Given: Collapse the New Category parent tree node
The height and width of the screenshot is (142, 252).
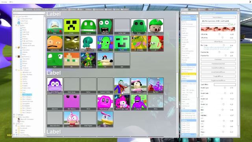Looking at the screenshot, I should (16, 70).
